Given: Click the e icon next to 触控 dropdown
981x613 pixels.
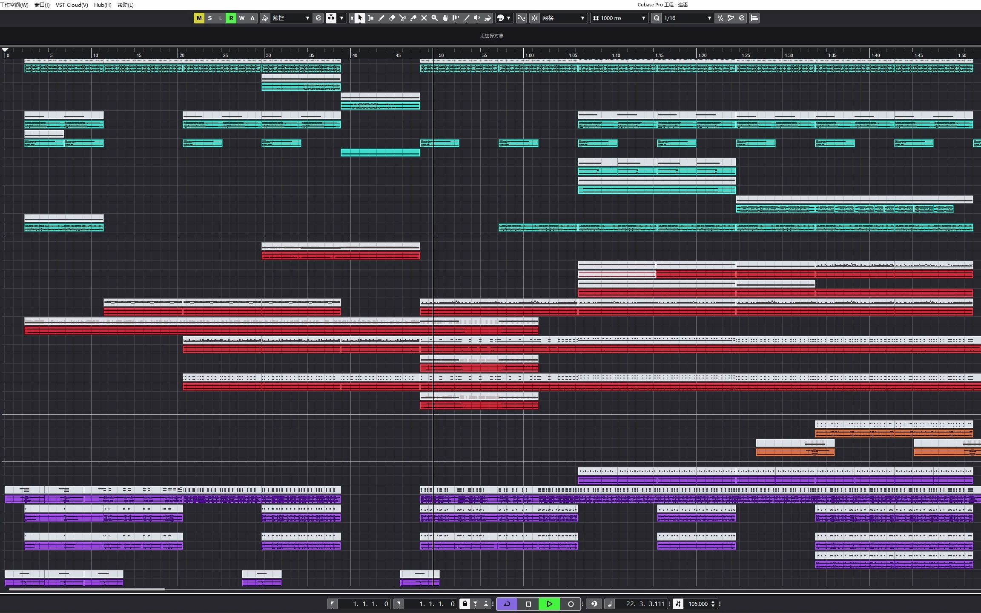Looking at the screenshot, I should coord(318,18).
